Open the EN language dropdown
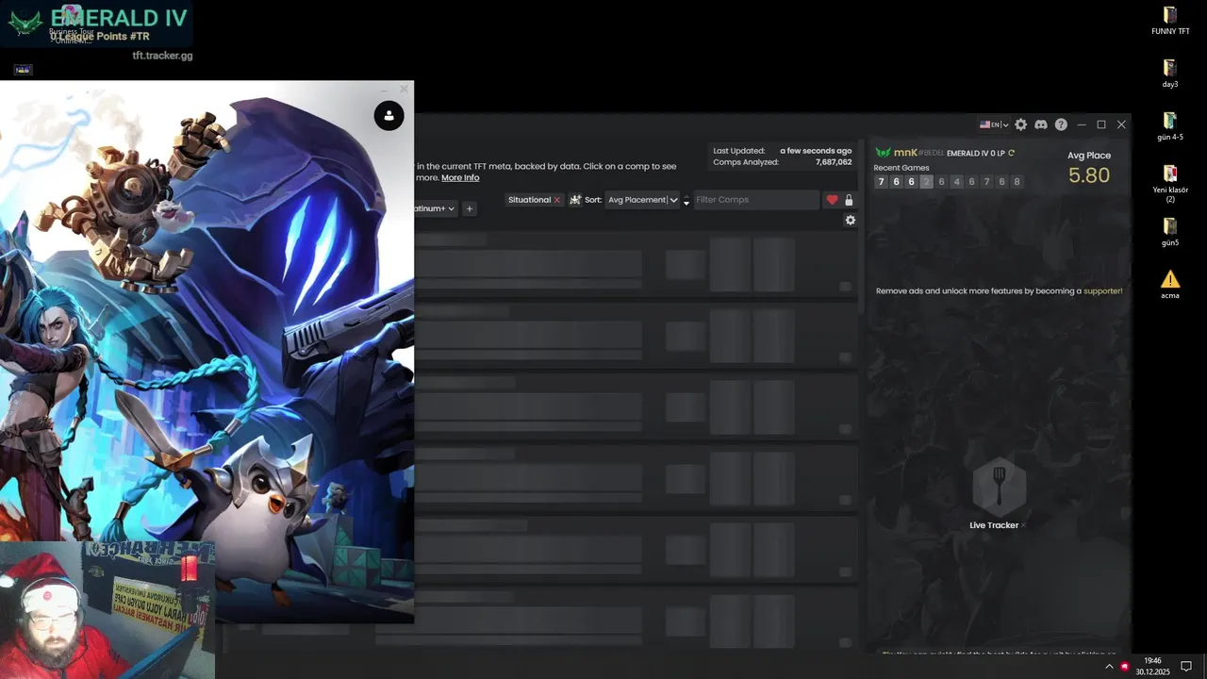The width and height of the screenshot is (1207, 679). pos(994,124)
